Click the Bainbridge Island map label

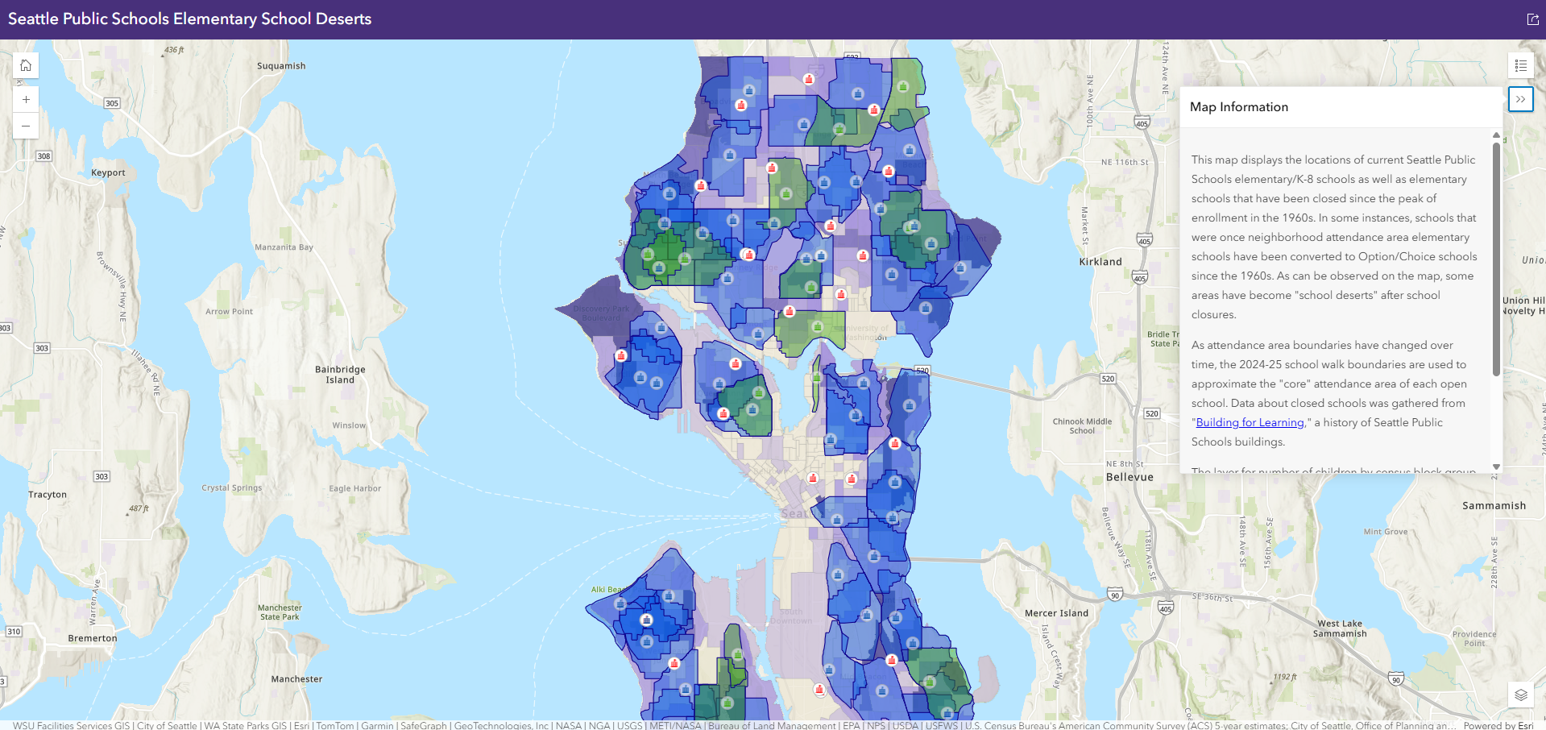pos(340,375)
